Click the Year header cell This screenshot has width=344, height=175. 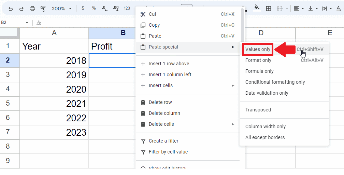tap(54, 46)
